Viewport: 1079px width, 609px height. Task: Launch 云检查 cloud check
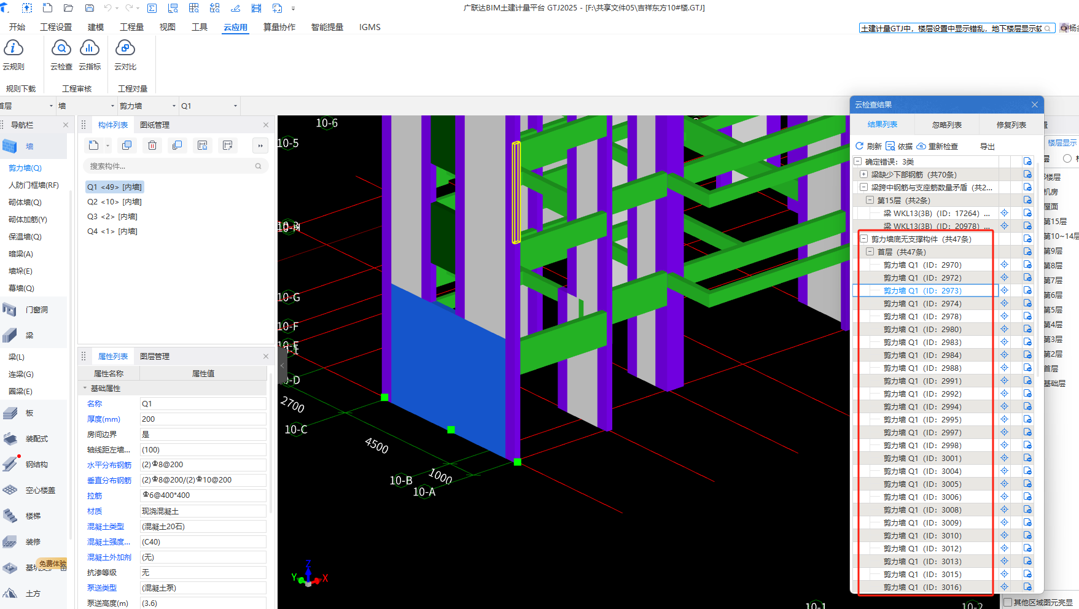tap(61, 55)
